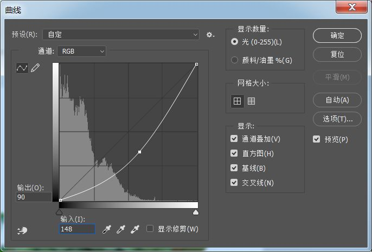372x252 pixels.
Task: Pick the black point eyedropper
Action: pyautogui.click(x=108, y=229)
